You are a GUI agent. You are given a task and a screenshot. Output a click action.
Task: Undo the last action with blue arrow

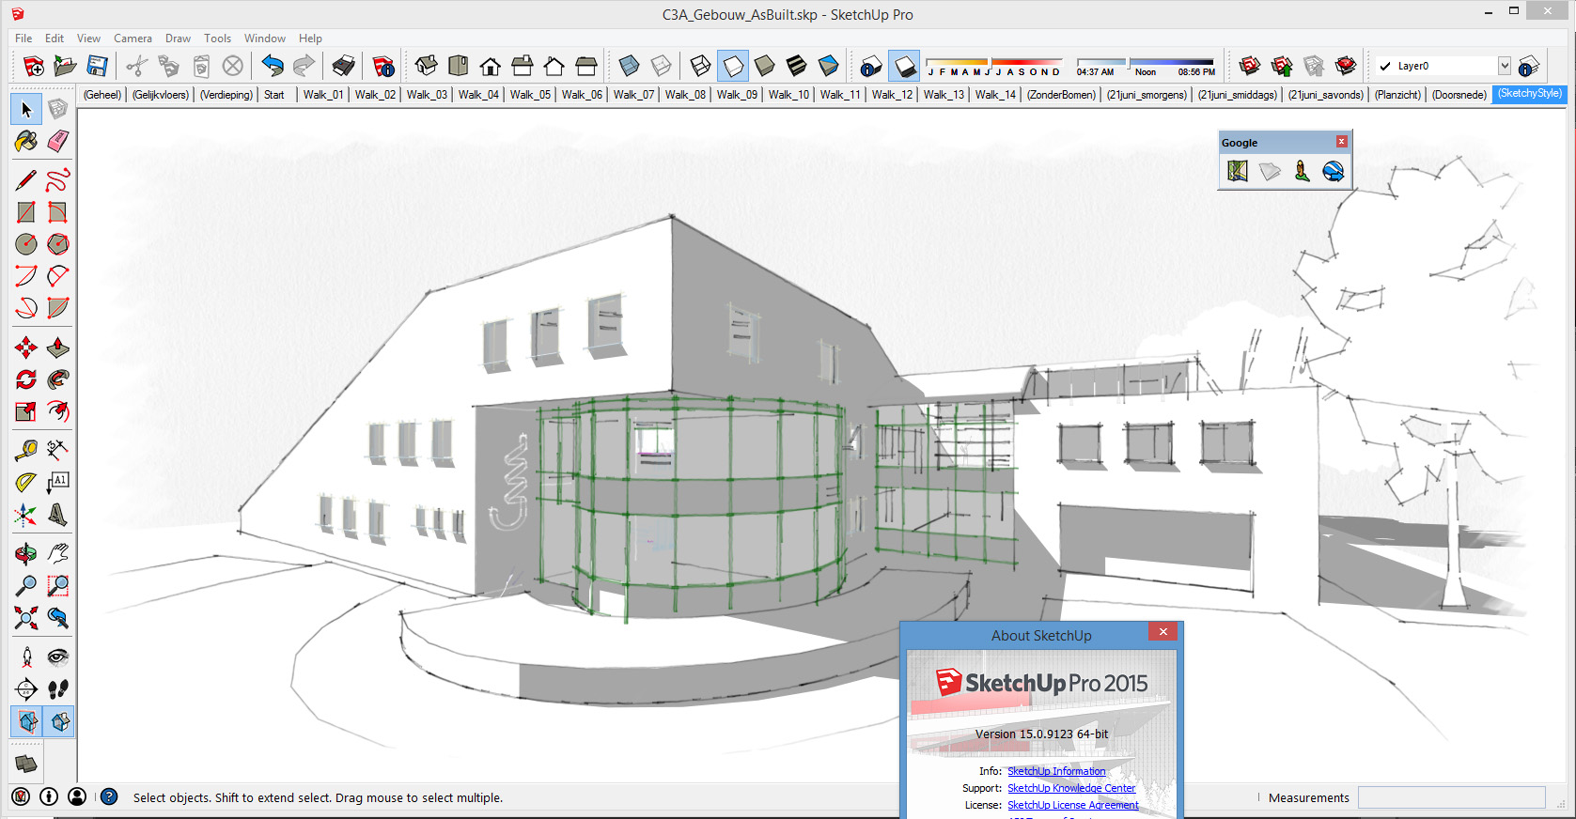273,66
